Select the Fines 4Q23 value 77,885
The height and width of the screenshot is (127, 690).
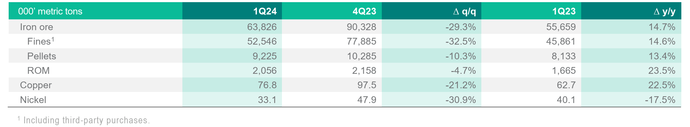[x=361, y=41]
